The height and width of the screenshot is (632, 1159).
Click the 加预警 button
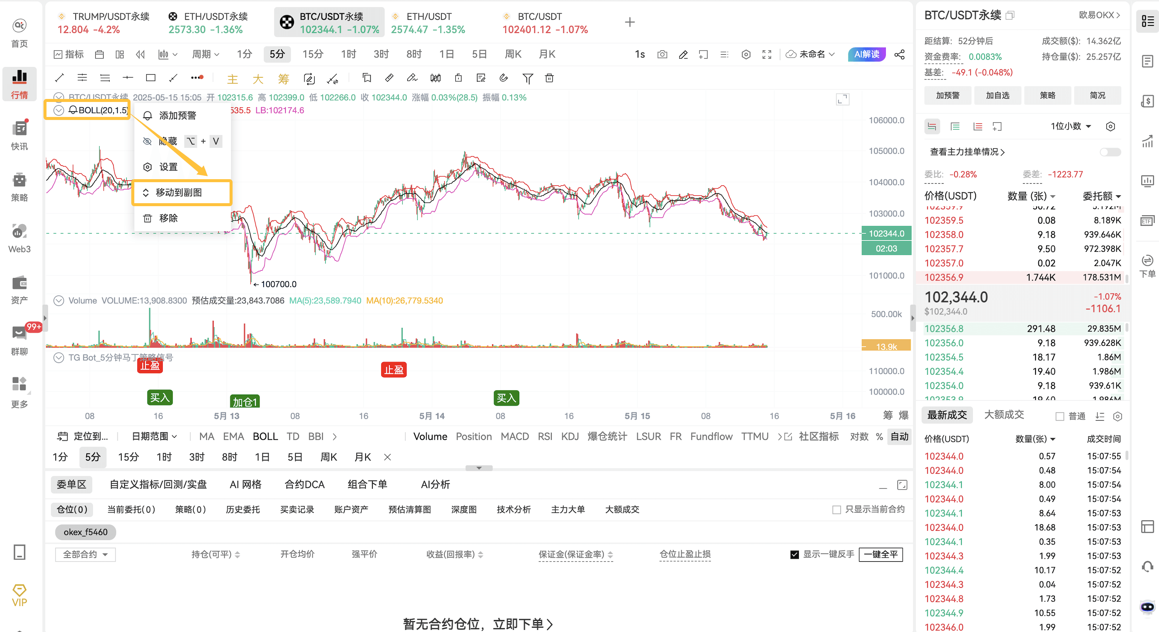947,95
